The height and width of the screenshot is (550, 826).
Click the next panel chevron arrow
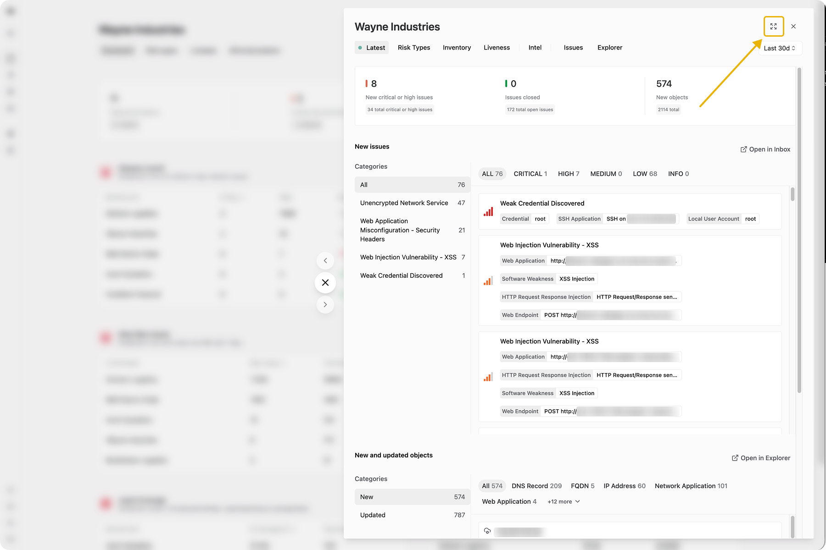(x=325, y=305)
